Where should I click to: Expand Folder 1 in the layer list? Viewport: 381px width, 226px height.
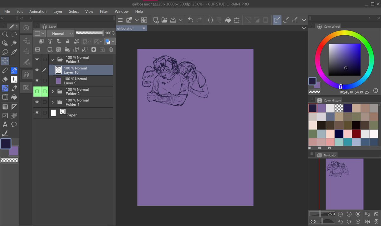pyautogui.click(x=52, y=102)
